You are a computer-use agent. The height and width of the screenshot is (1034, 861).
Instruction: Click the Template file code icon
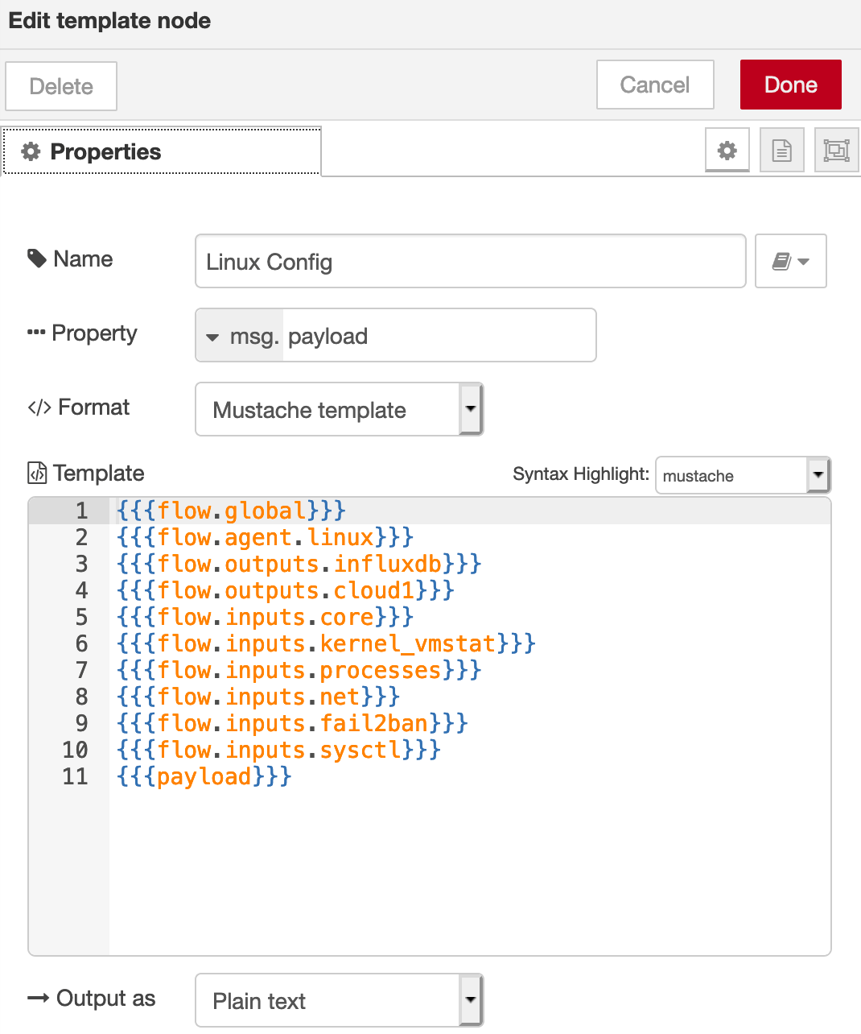[x=37, y=473]
